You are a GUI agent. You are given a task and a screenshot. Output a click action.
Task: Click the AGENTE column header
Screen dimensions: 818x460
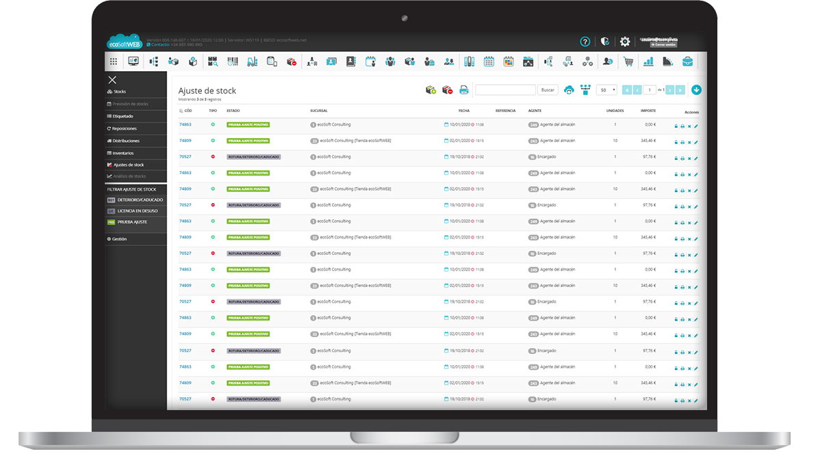pos(535,111)
